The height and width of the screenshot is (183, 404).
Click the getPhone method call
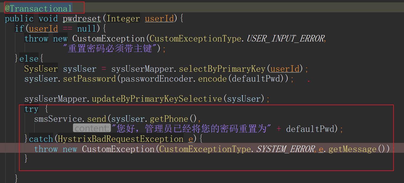tap(169, 119)
